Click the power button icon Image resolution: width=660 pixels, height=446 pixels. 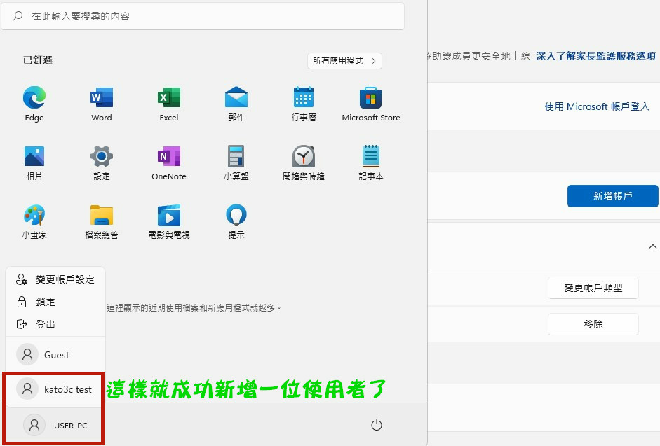click(377, 425)
